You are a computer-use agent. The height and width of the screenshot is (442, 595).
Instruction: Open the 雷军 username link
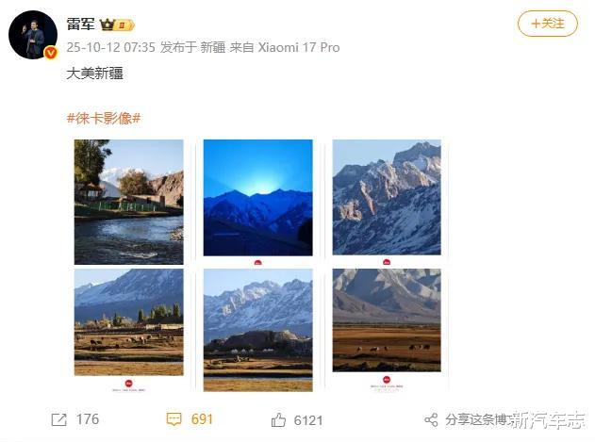point(80,25)
